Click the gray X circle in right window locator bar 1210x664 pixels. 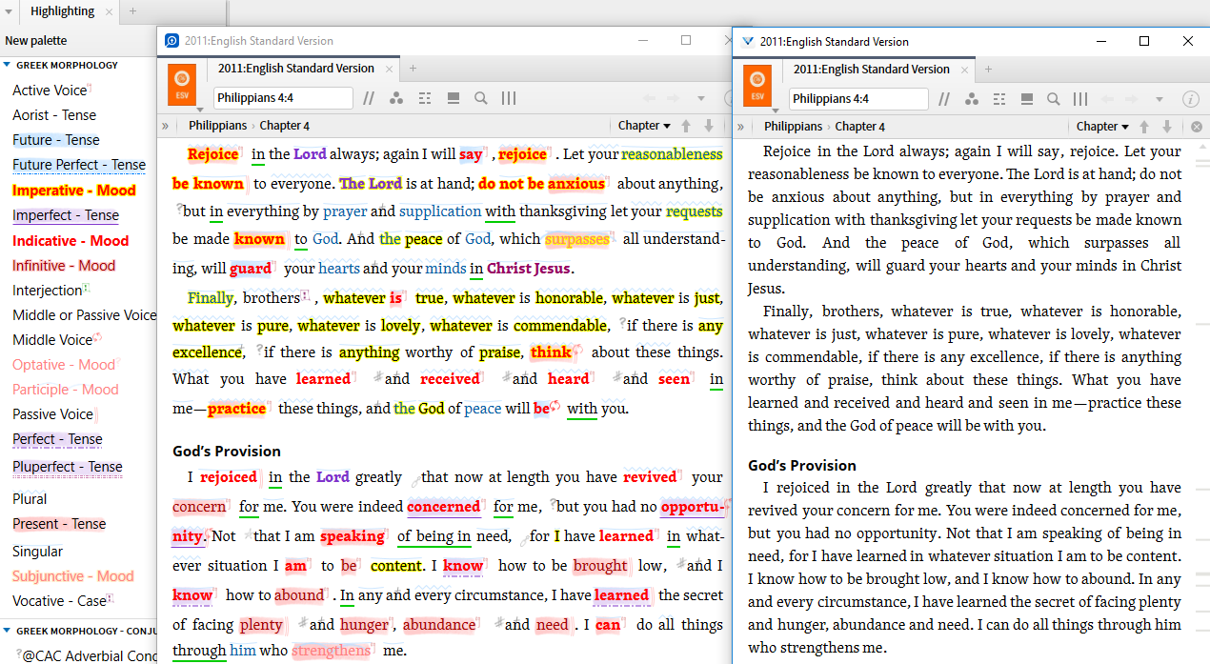coord(1197,127)
